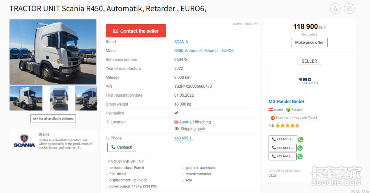The width and height of the screenshot is (370, 193).
Task: Open WhatsApp for the +43 6641 number
Action: coord(300,148)
